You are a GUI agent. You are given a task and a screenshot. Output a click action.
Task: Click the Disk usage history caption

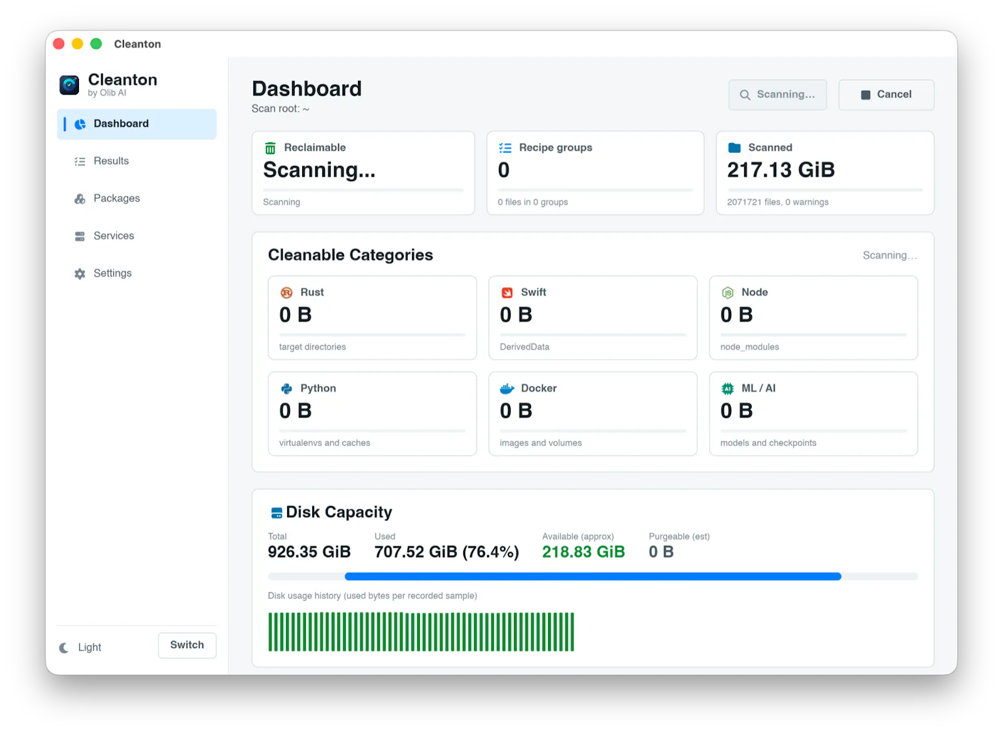point(372,596)
